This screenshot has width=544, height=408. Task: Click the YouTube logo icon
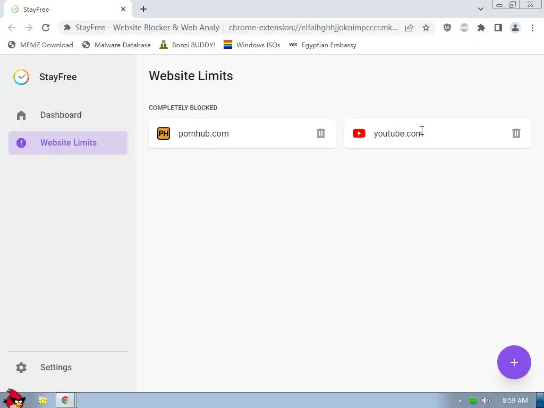point(359,133)
